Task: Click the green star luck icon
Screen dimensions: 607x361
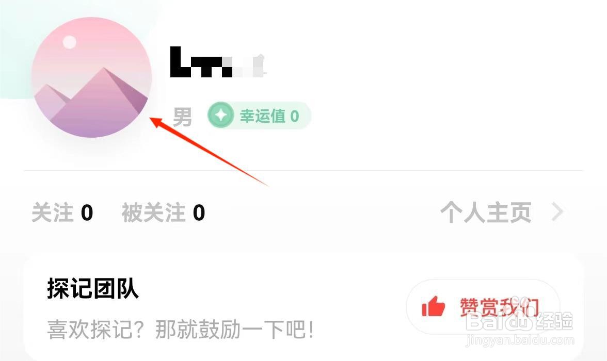Action: click(221, 116)
